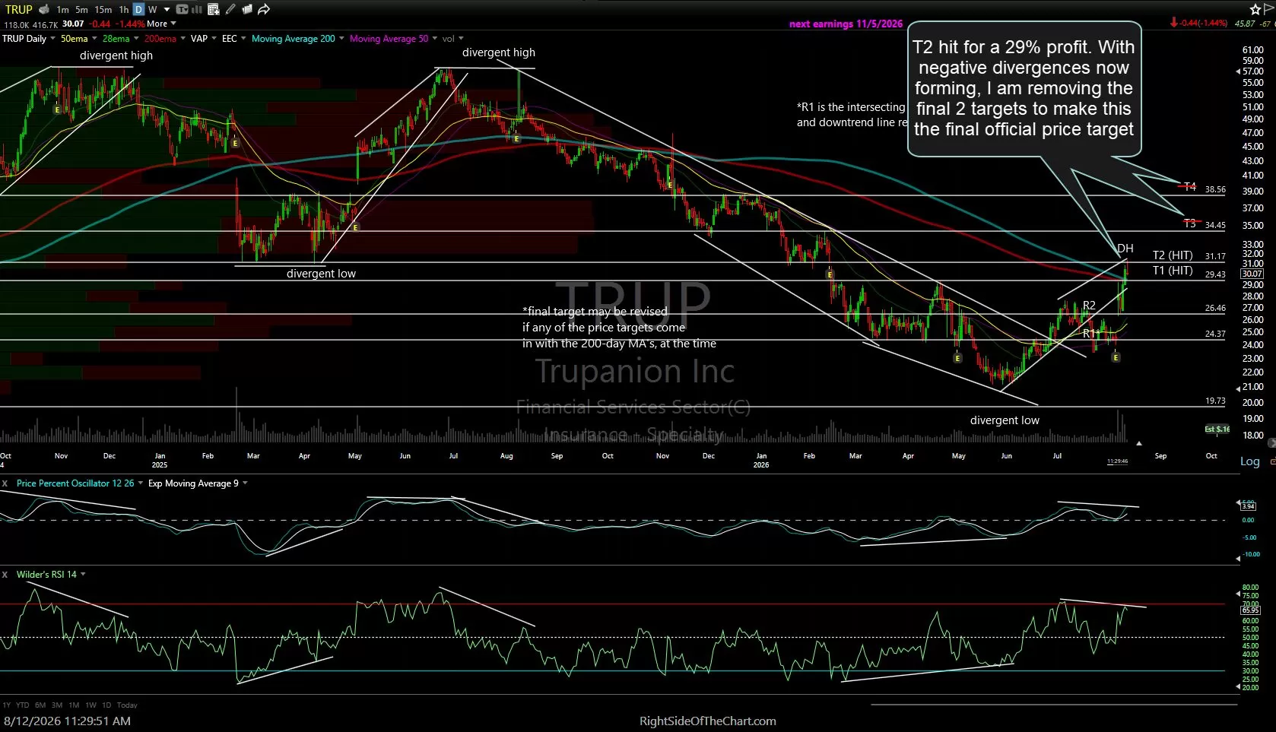Click the flag alert icon
This screenshot has width=1276, height=732.
click(x=1268, y=9)
